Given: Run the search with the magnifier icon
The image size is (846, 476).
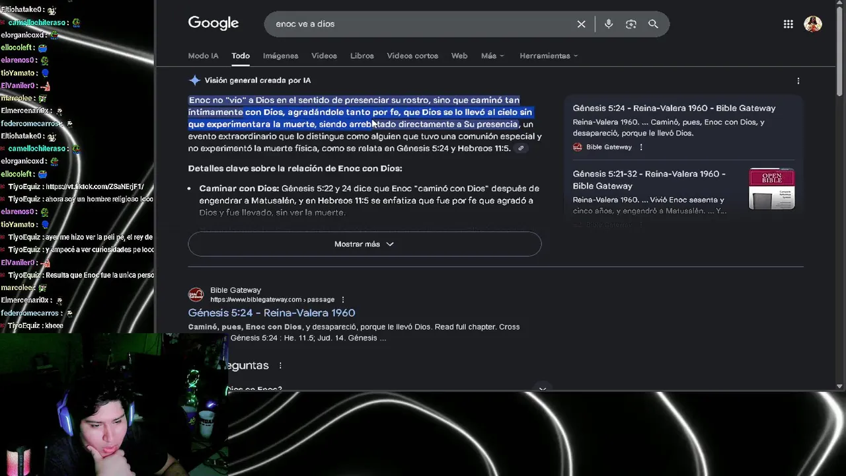Looking at the screenshot, I should (x=653, y=24).
